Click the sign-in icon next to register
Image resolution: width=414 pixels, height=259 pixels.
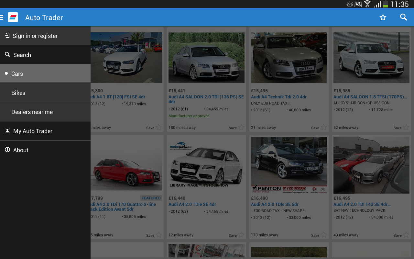point(7,35)
